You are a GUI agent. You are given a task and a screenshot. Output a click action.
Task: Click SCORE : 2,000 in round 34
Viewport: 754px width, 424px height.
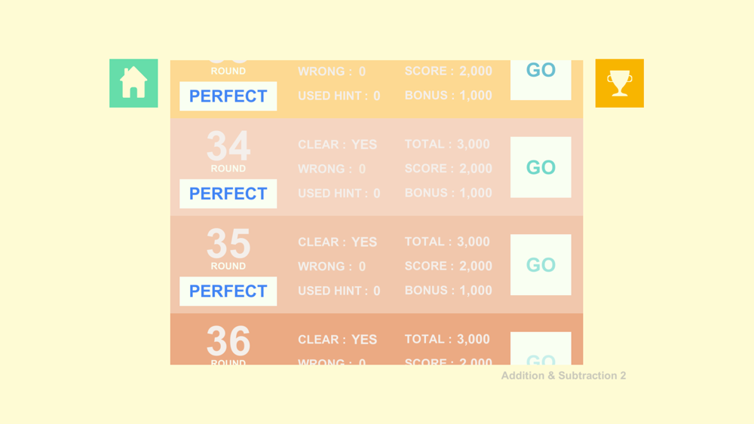pyautogui.click(x=448, y=169)
